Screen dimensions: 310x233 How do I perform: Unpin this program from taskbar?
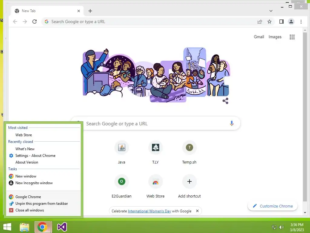[44, 204]
